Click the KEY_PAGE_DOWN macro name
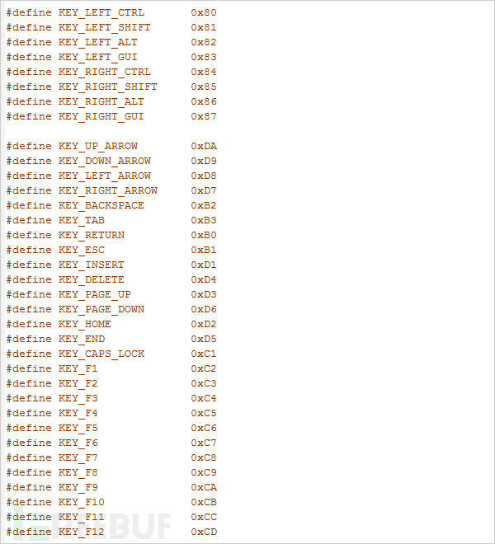This screenshot has height=544, width=495. pyautogui.click(x=101, y=309)
